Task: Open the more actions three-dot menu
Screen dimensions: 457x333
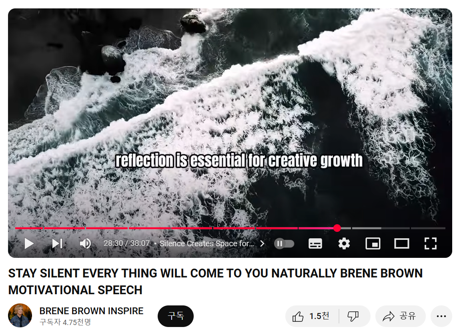Action: click(441, 316)
